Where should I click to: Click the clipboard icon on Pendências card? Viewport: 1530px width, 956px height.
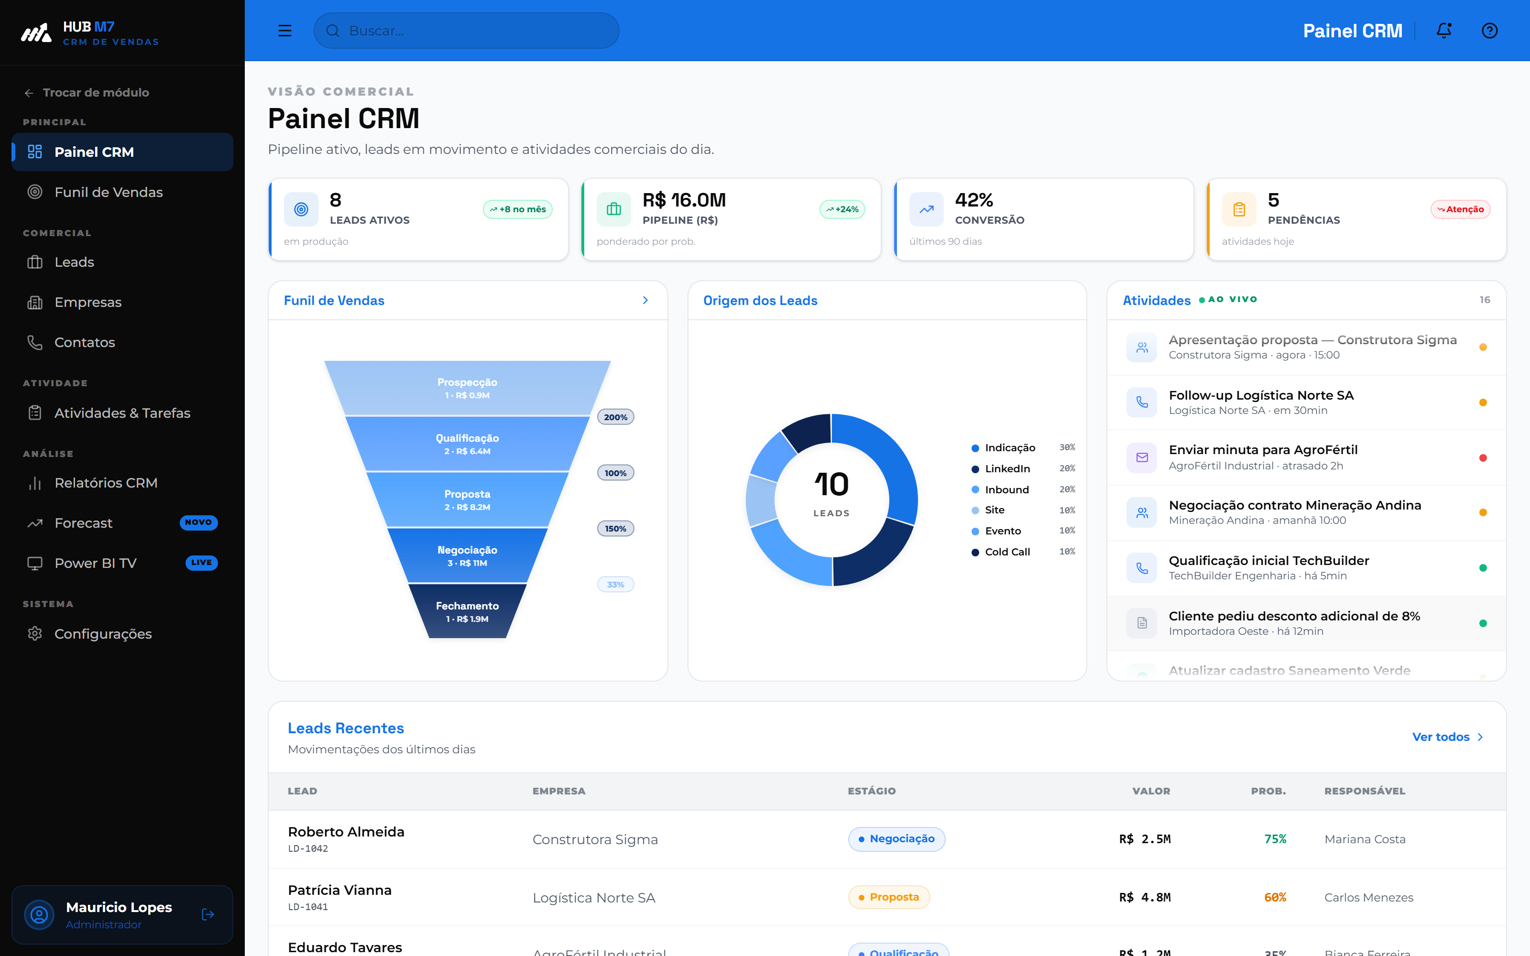point(1238,209)
